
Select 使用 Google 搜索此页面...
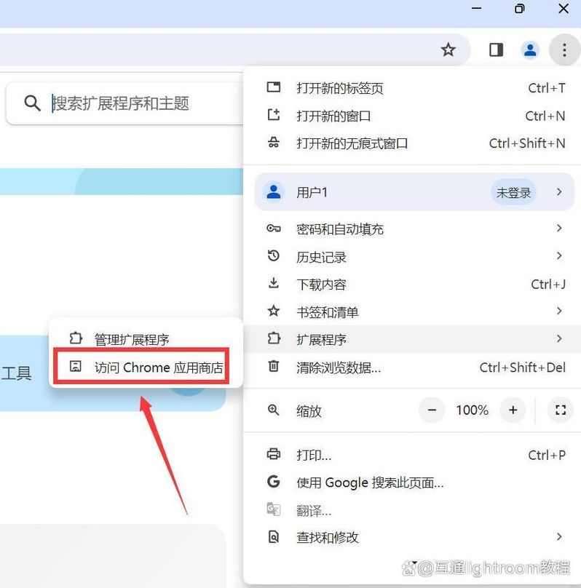click(x=412, y=482)
